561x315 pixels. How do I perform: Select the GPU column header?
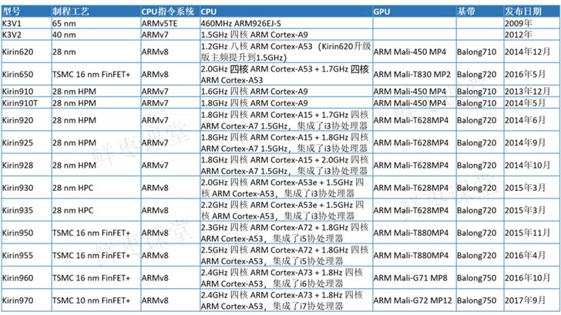(383, 13)
